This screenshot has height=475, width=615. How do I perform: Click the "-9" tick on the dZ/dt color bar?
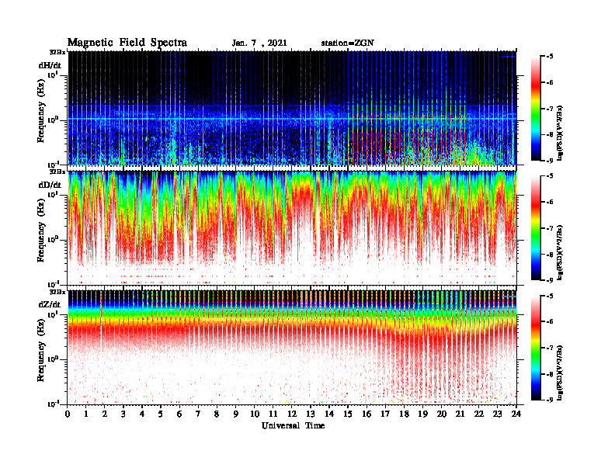pos(550,400)
